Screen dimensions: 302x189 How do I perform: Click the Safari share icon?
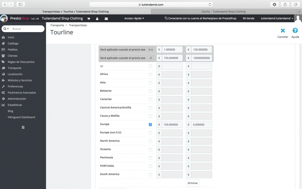pyautogui.click(x=285, y=4)
